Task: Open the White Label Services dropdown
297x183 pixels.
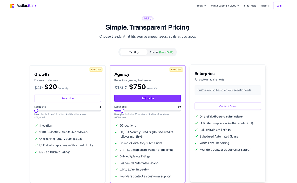Action: point(225,6)
